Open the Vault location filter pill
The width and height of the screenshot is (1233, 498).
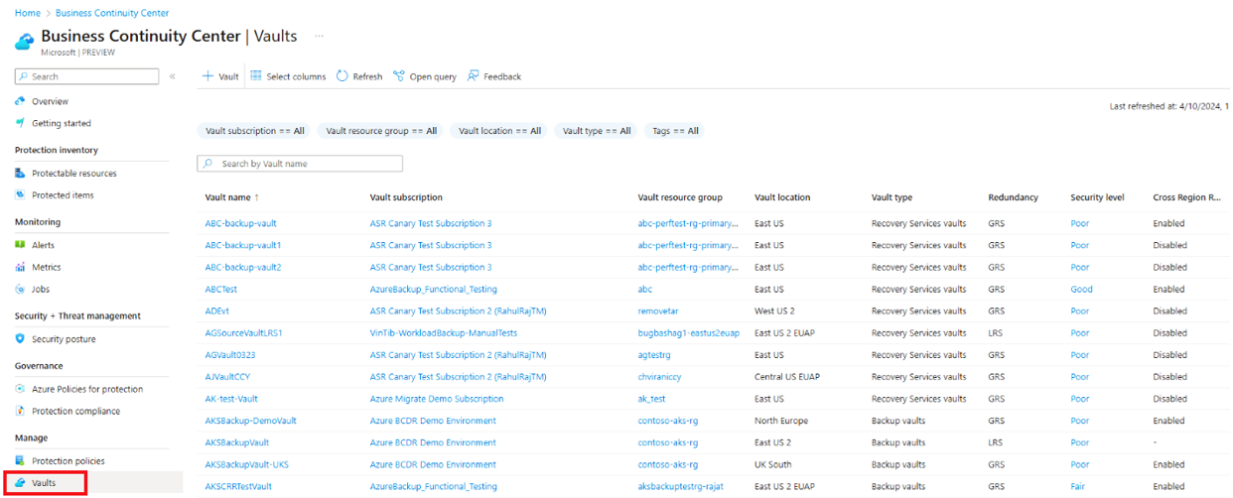pyautogui.click(x=499, y=131)
